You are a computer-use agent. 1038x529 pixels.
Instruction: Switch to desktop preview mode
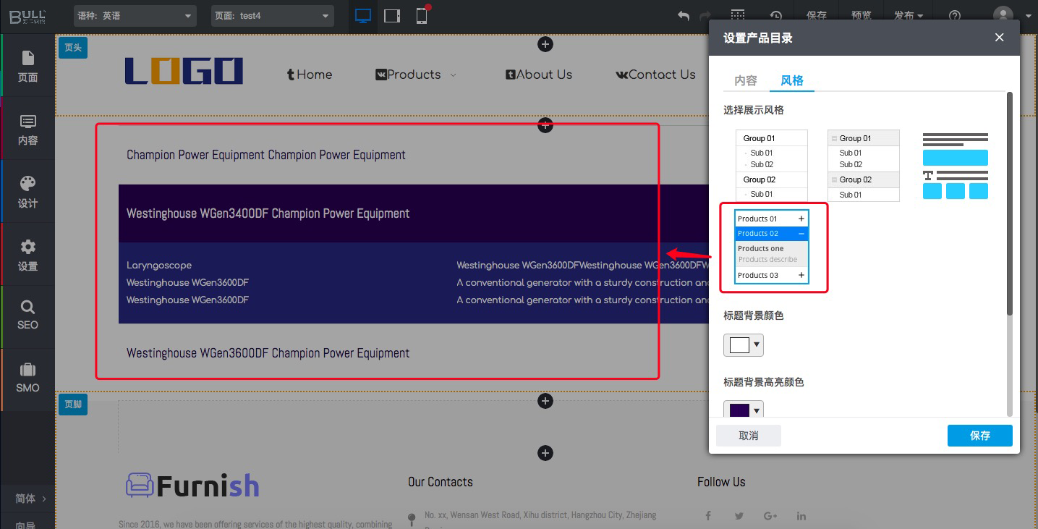363,16
